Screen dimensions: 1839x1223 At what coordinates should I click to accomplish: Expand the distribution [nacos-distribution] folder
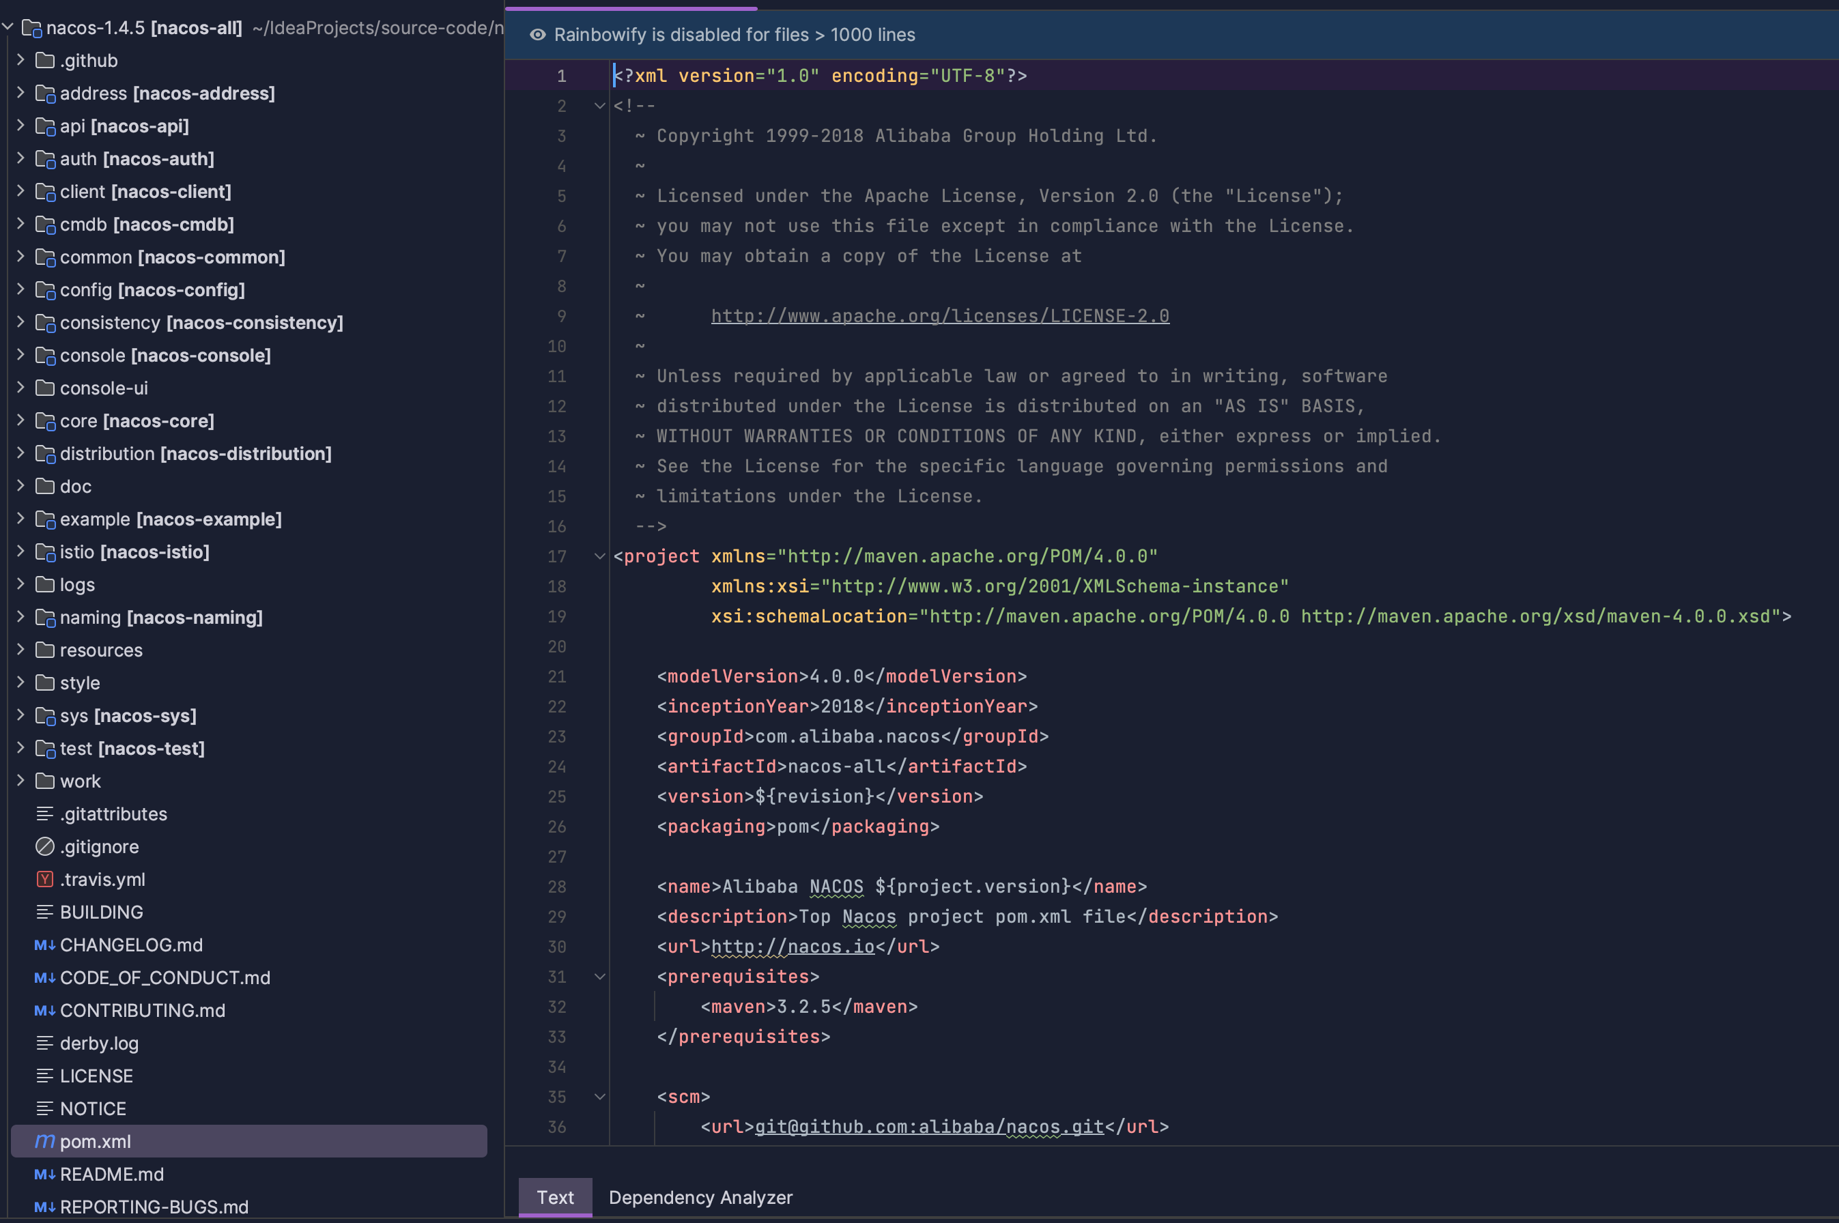[x=20, y=453]
